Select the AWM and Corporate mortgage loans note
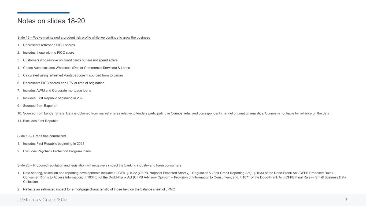This screenshot has width=366, height=206. pos(57,91)
